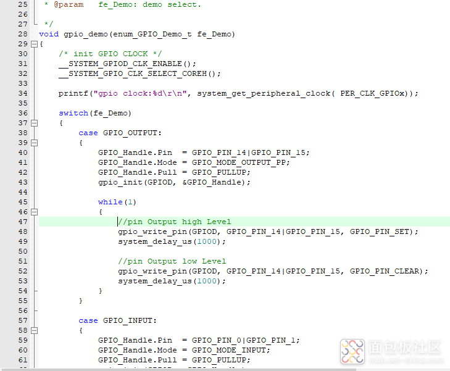Click line number 34 in the gutter
Image resolution: width=450 pixels, height=371 pixels.
click(x=22, y=93)
